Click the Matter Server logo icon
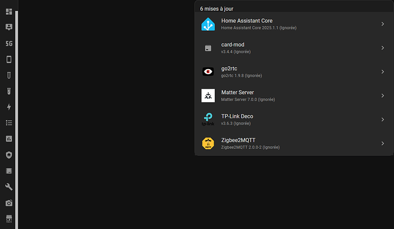The height and width of the screenshot is (229, 394). [x=208, y=95]
